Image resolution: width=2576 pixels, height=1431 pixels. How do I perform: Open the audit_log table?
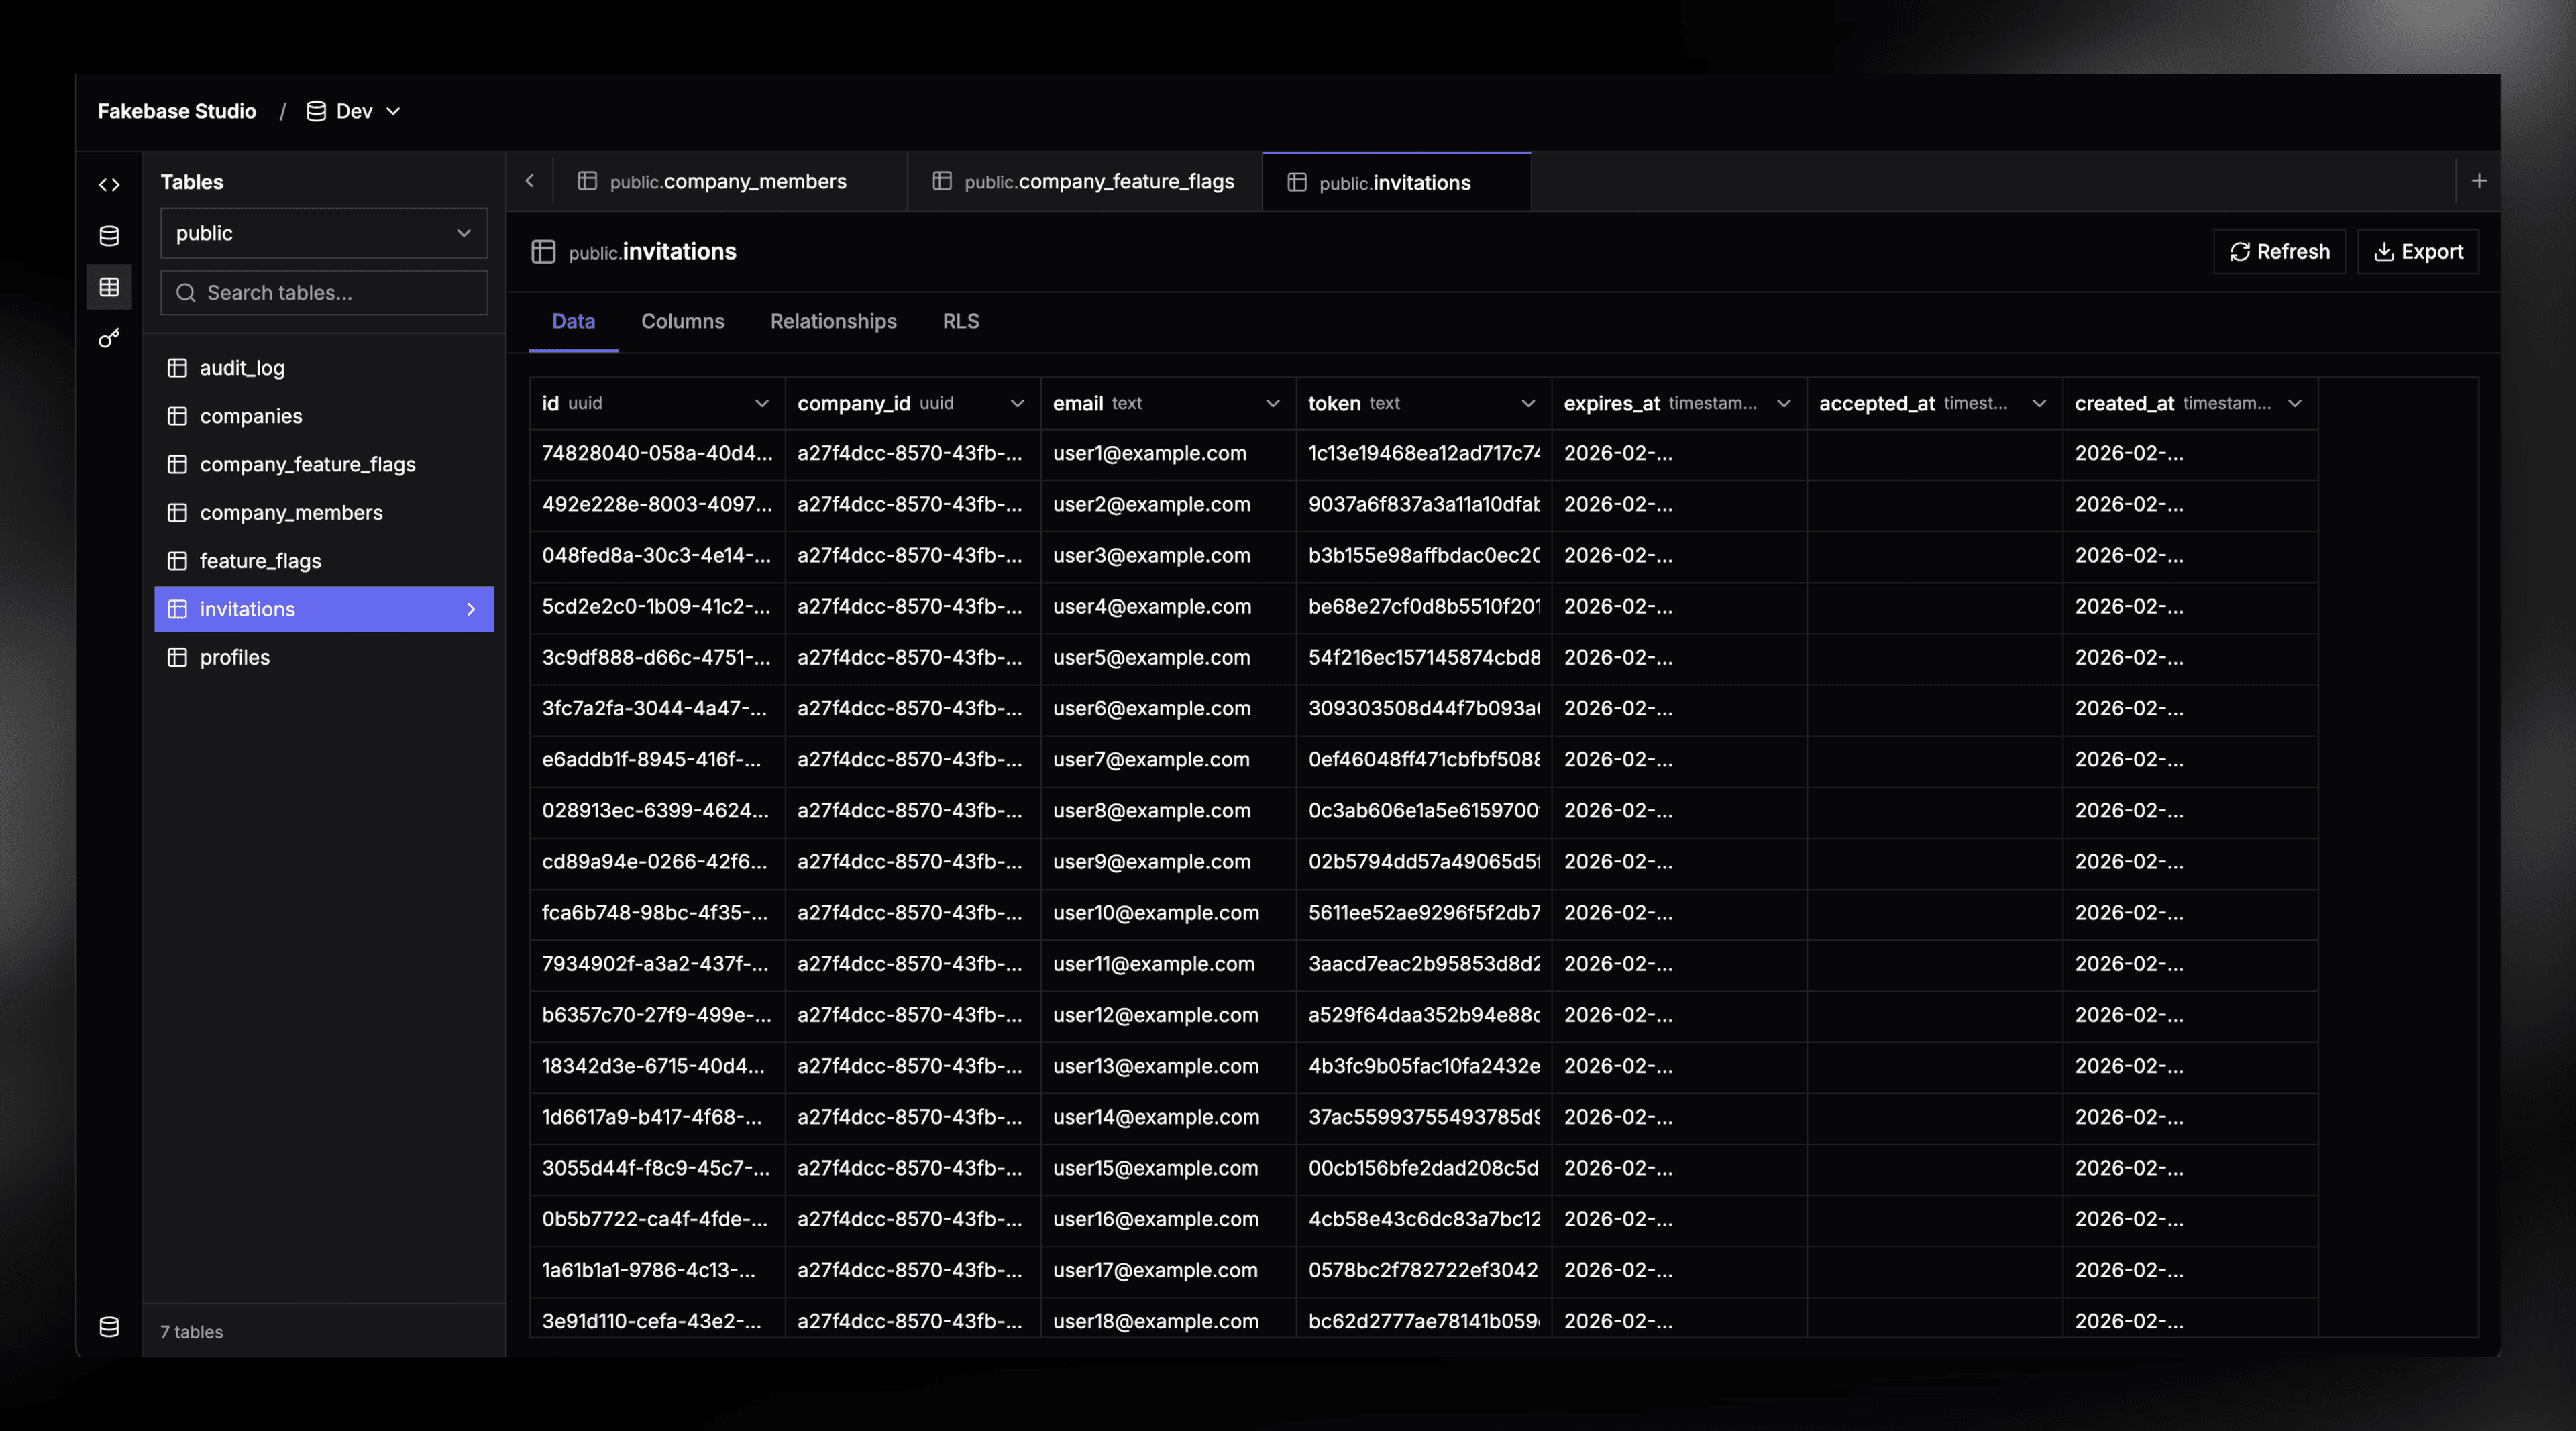(242, 367)
